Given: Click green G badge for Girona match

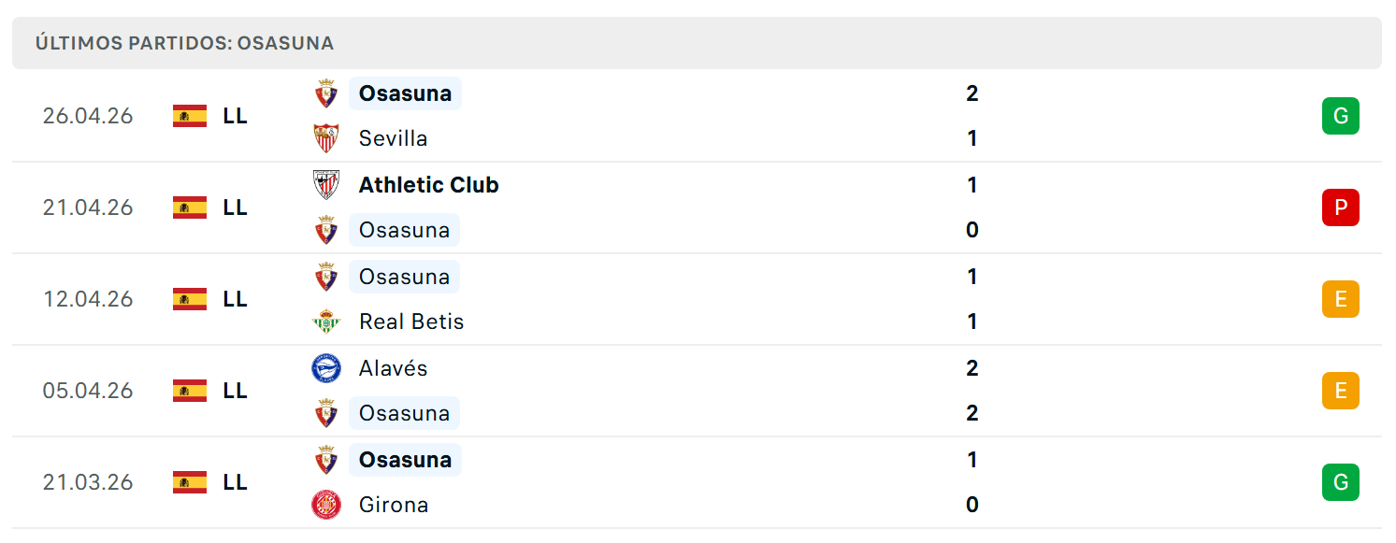Looking at the screenshot, I should [x=1340, y=482].
